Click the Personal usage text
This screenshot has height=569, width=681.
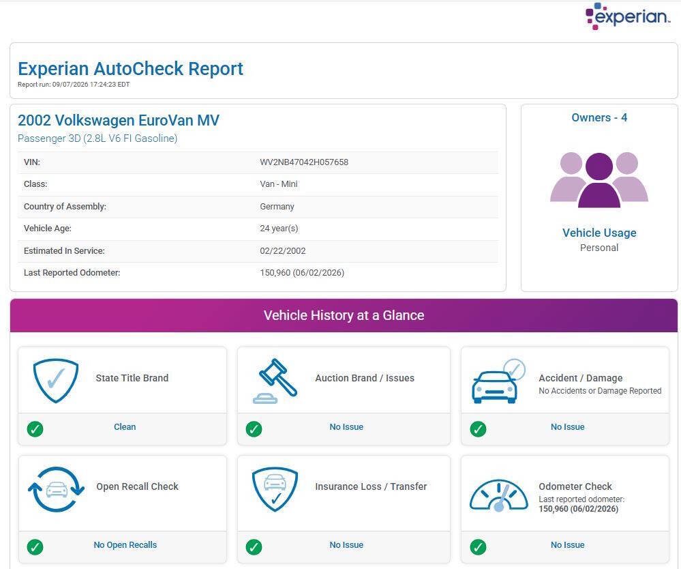tap(599, 248)
